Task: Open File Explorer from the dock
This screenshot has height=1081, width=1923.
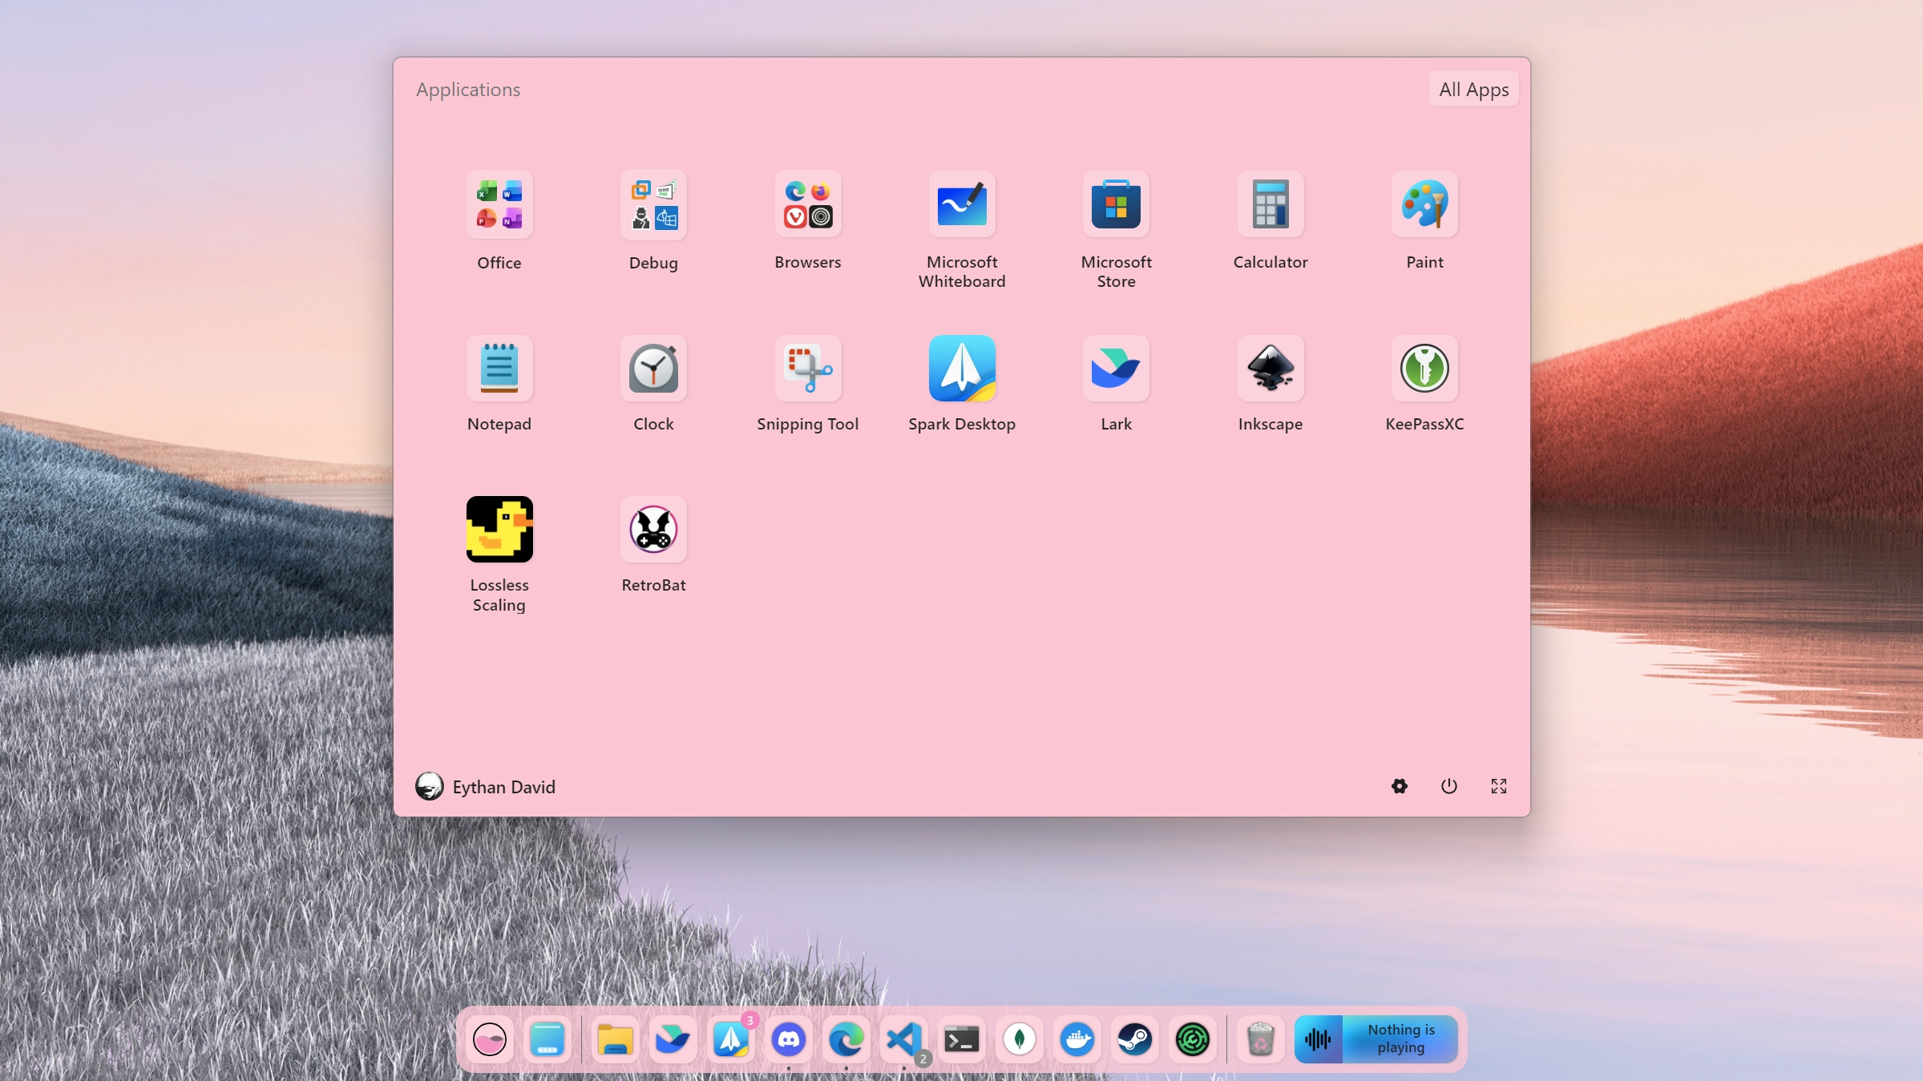Action: click(615, 1039)
